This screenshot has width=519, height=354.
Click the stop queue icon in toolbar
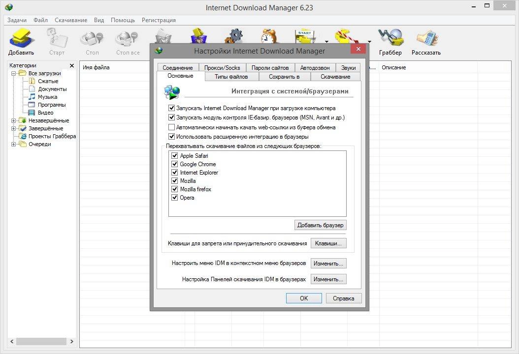pos(346,36)
